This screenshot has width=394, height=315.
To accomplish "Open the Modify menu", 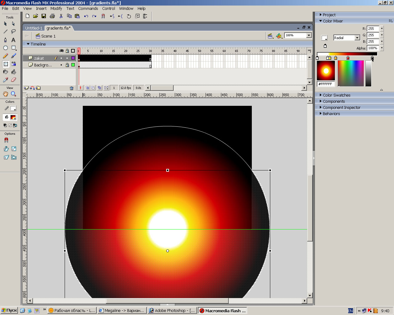I will [56, 8].
